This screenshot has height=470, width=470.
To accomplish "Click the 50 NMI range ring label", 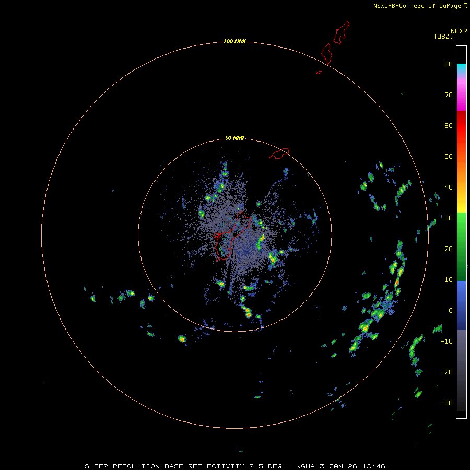I will tap(234, 138).
